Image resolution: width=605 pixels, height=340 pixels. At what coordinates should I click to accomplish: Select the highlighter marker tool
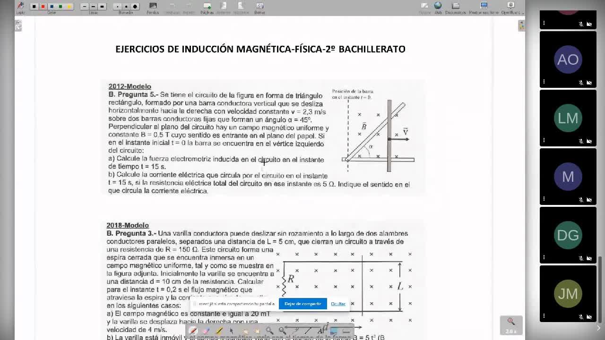pyautogui.click(x=219, y=331)
